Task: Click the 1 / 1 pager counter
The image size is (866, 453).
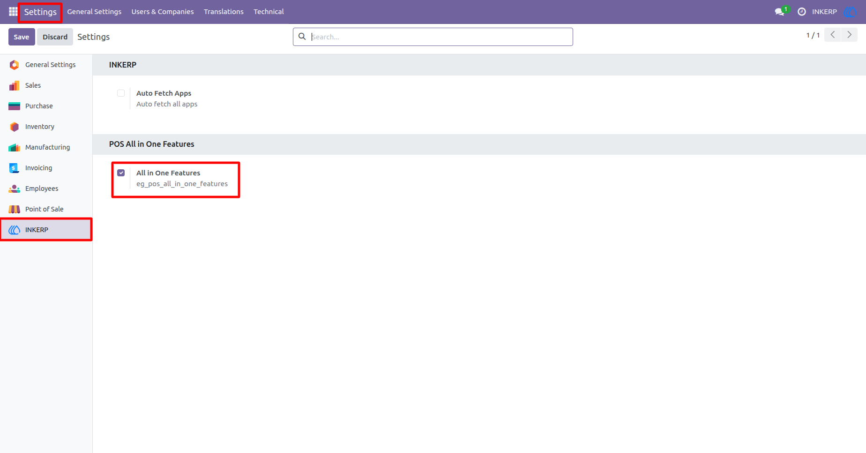Action: pos(813,35)
